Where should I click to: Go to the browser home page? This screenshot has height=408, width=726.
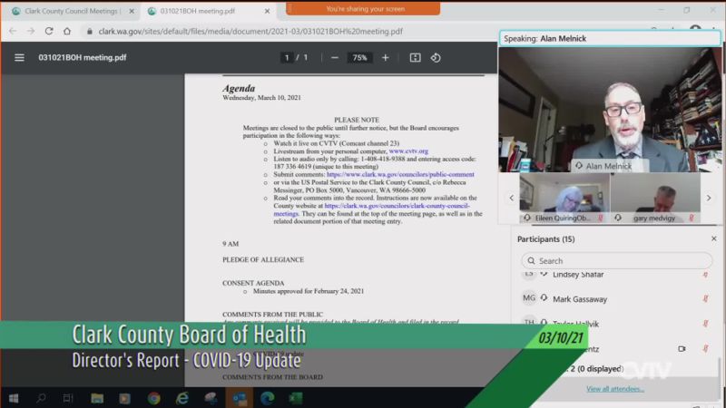coord(67,31)
